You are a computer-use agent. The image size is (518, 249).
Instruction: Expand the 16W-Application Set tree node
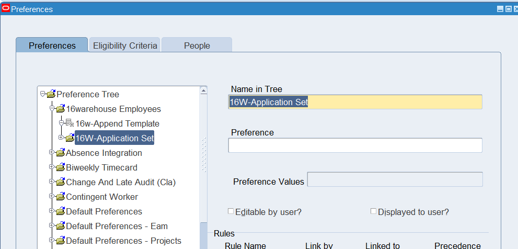tap(61, 138)
